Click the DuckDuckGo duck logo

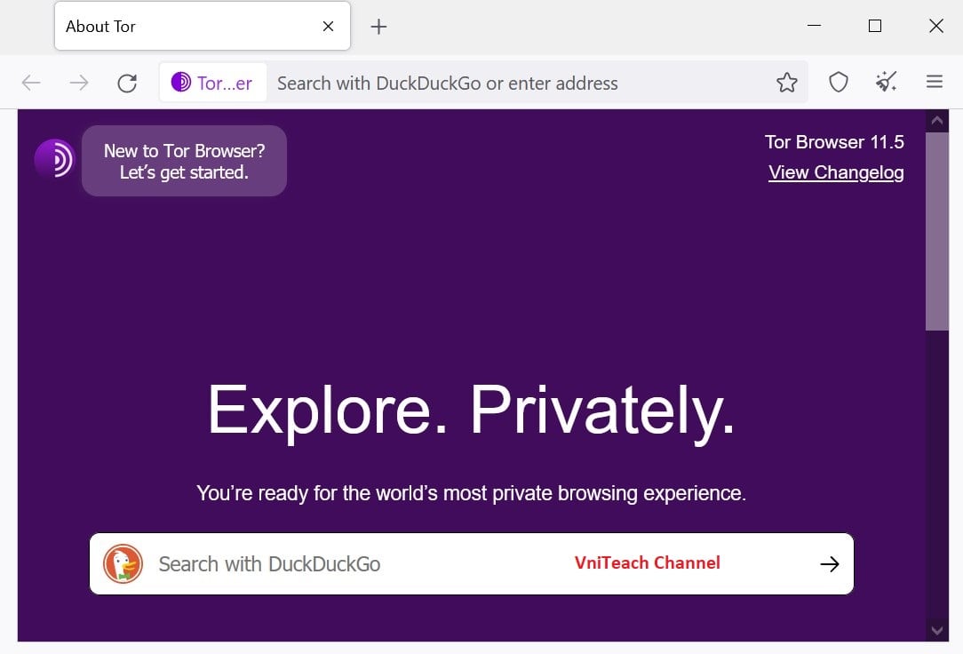click(123, 563)
